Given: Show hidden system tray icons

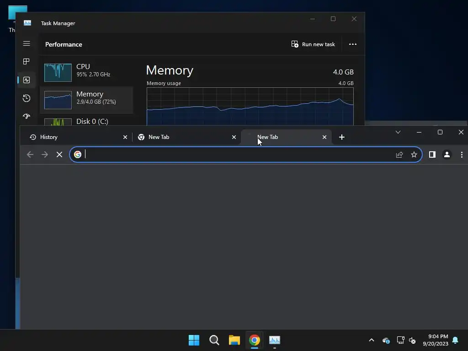Looking at the screenshot, I should [x=372, y=340].
